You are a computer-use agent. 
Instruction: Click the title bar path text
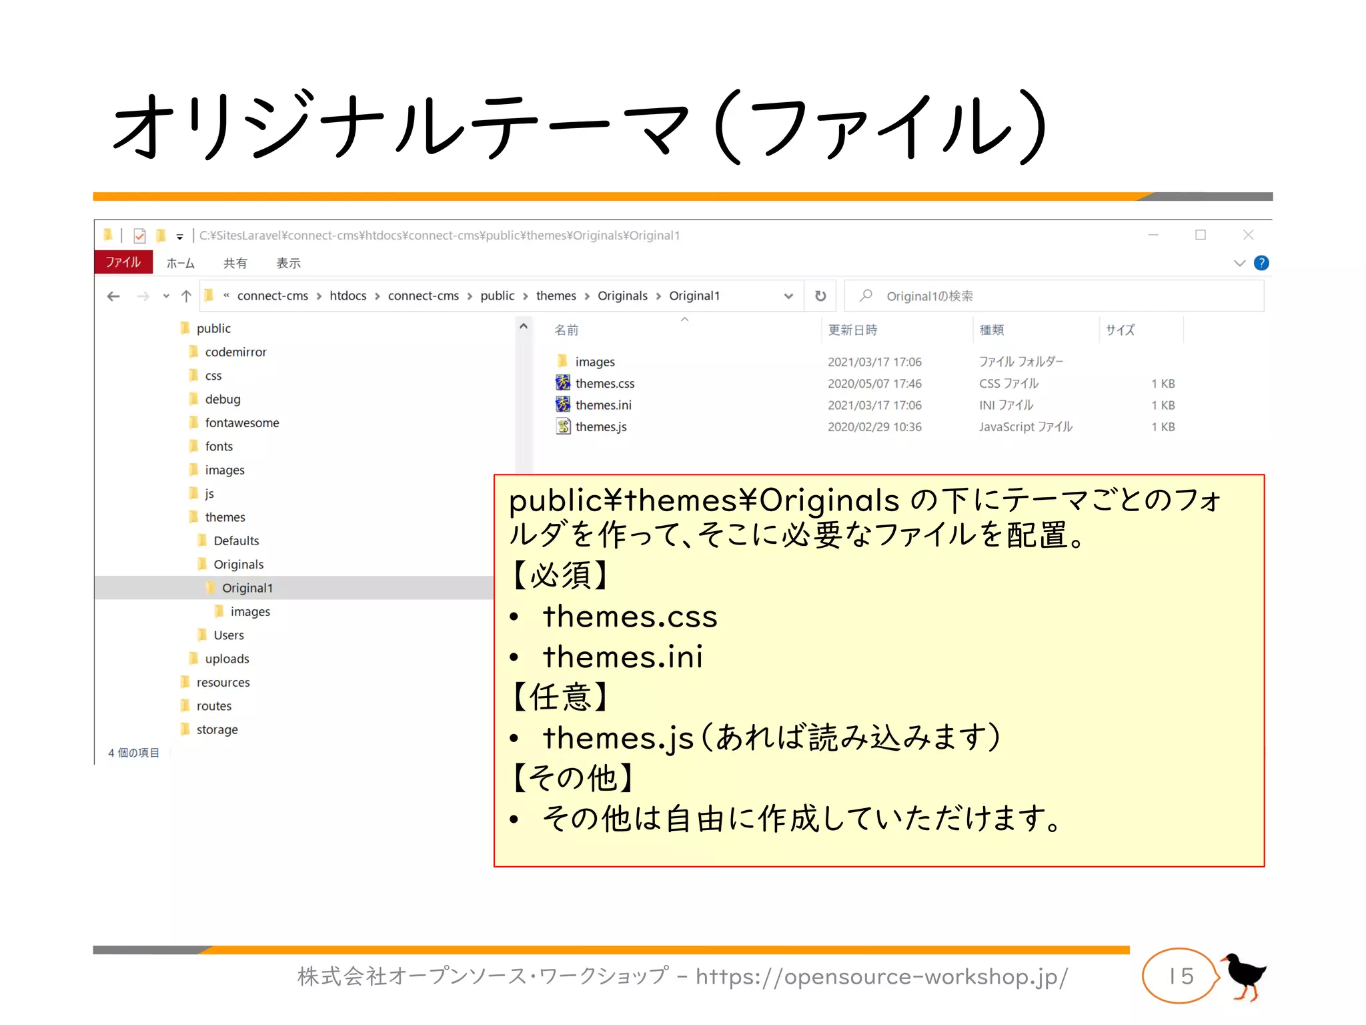[440, 236]
